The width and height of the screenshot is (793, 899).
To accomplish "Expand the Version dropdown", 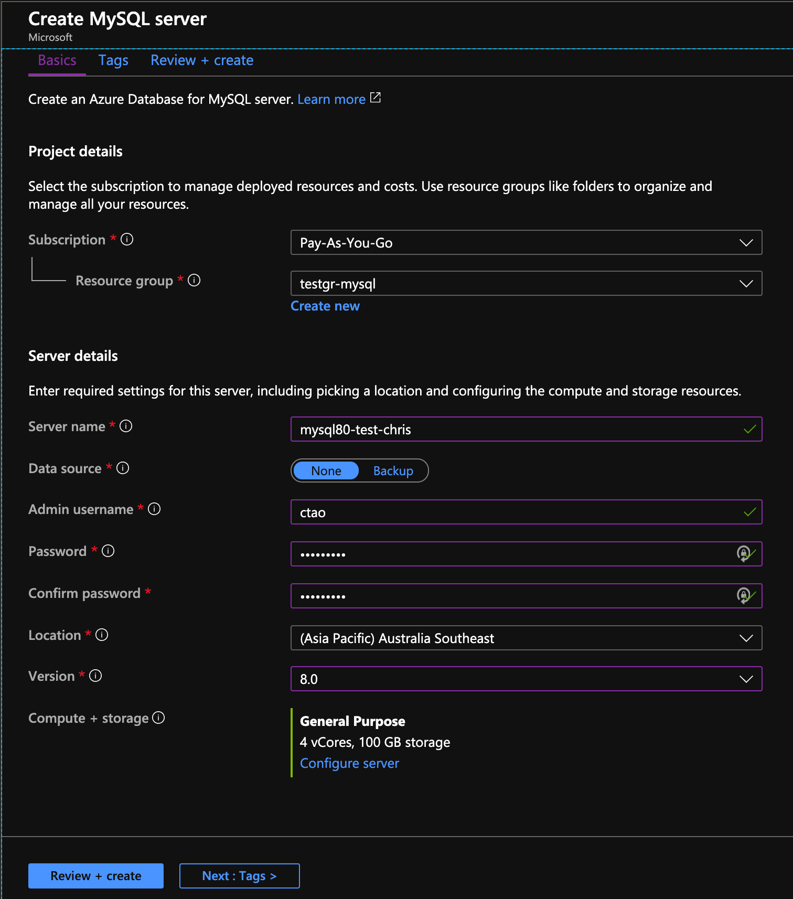I will tap(526, 679).
